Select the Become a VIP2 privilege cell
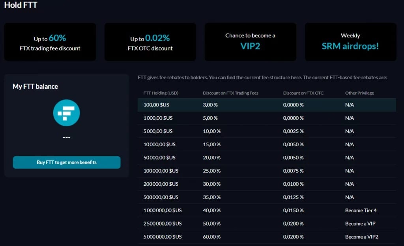Screen dimensions: 404x246 pos(361,237)
